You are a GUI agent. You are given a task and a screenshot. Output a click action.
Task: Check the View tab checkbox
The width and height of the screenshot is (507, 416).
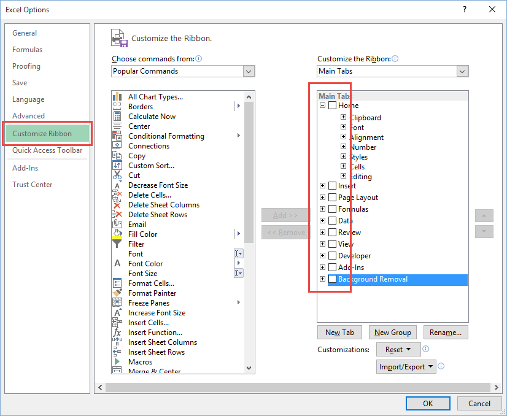(x=332, y=244)
